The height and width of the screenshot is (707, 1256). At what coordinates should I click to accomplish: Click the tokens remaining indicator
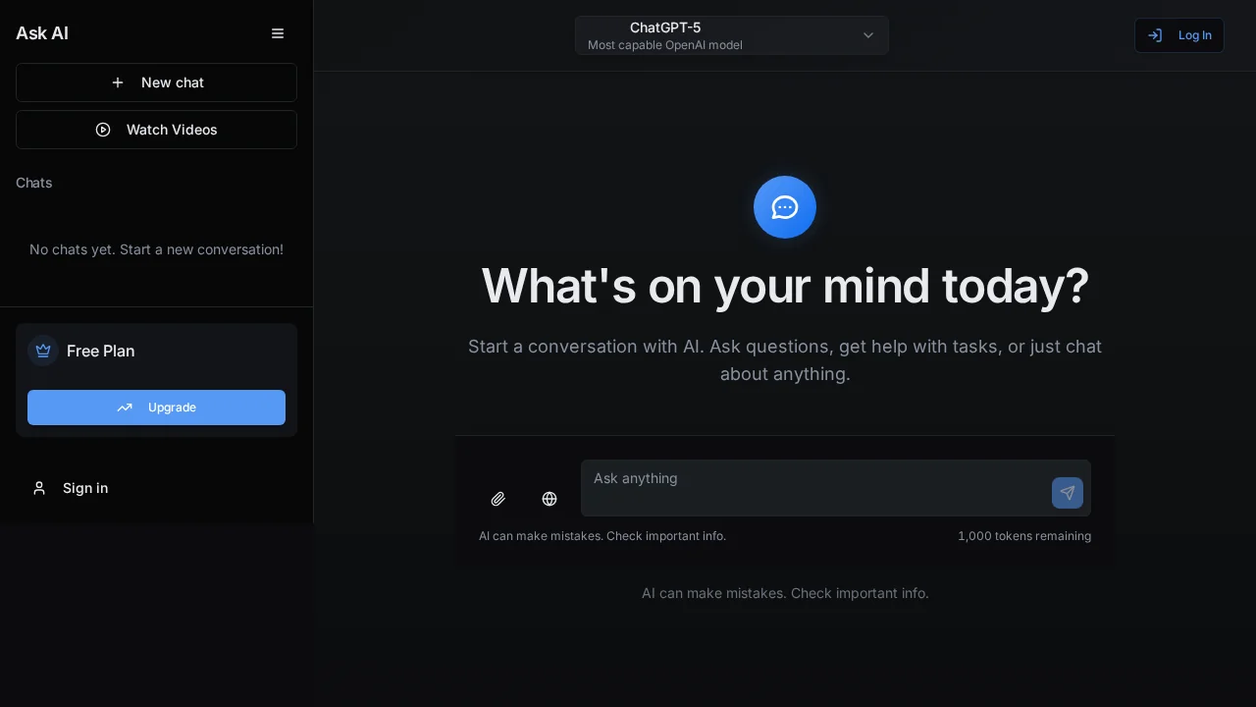click(1024, 536)
